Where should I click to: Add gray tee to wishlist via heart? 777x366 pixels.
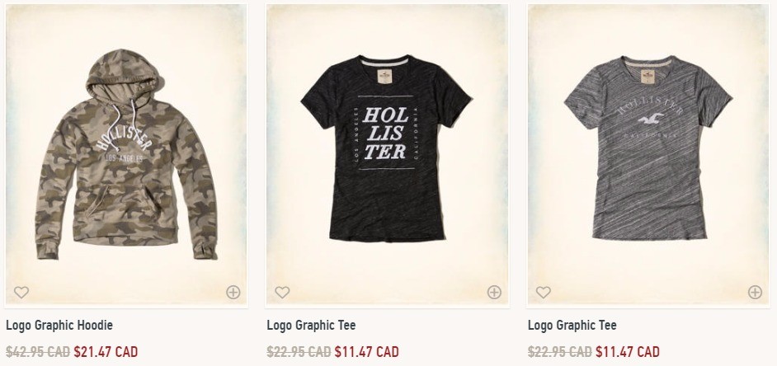[x=543, y=292]
